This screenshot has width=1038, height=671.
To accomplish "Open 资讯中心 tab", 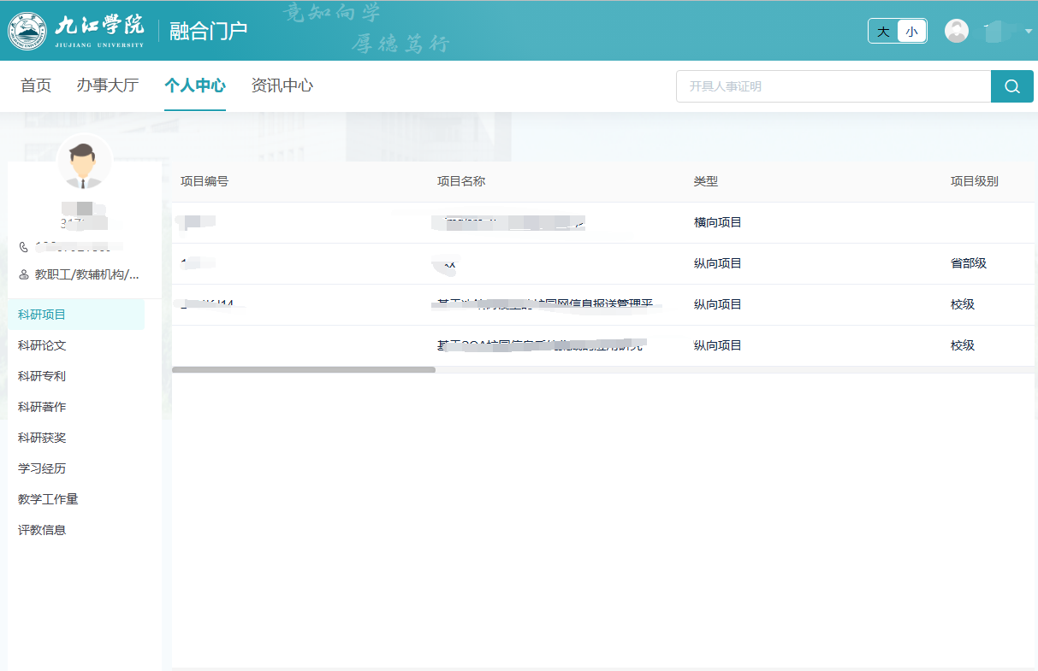I will point(282,85).
